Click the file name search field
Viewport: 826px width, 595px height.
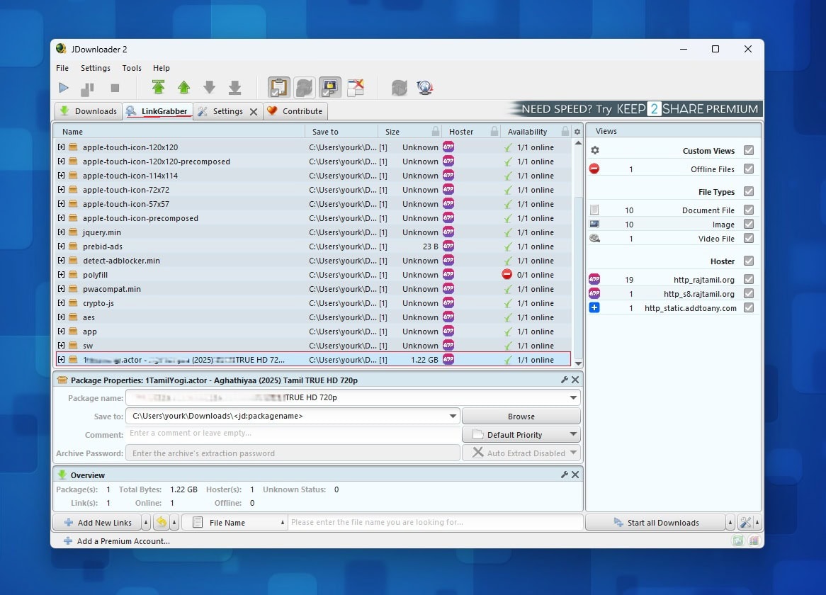[435, 522]
